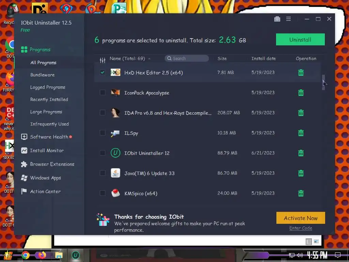Screen dimensions: 349x262
Task: Click the clock showing 4:55 PM
Action: (x=317, y=255)
